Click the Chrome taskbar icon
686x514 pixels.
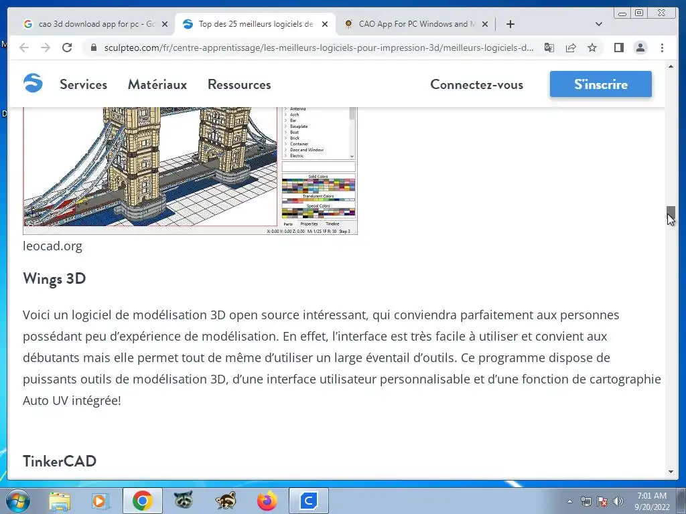[x=143, y=501]
